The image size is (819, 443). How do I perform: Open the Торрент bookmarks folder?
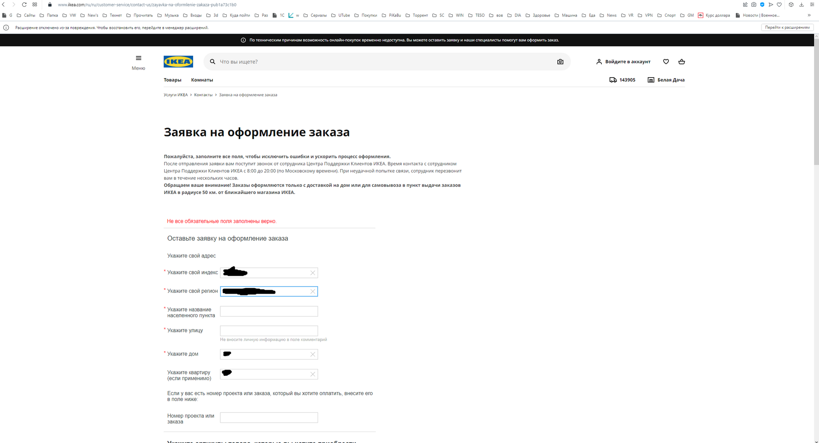pos(417,15)
